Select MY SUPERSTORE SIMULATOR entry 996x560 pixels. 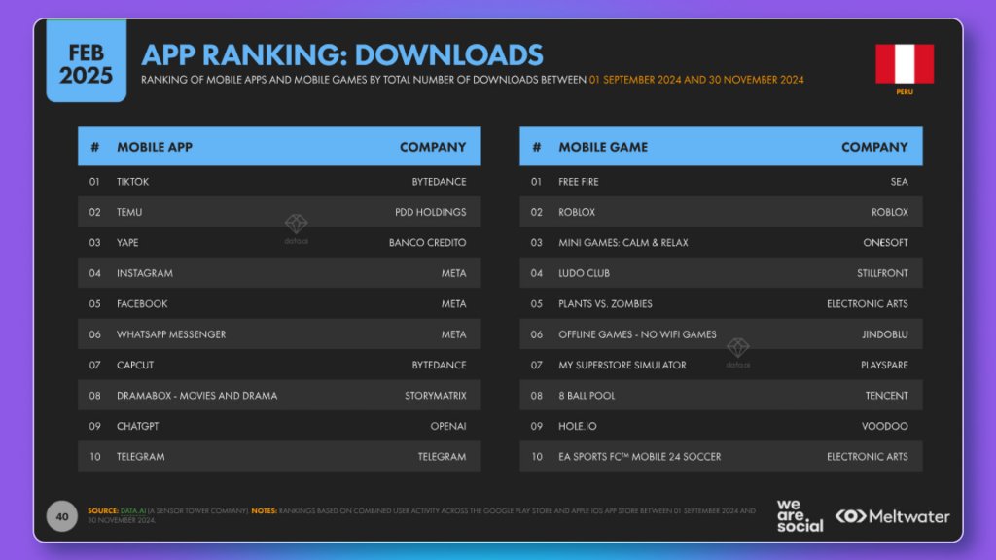[622, 365]
